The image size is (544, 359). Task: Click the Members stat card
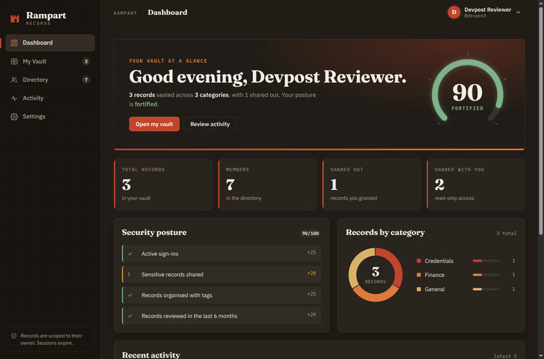point(267,184)
